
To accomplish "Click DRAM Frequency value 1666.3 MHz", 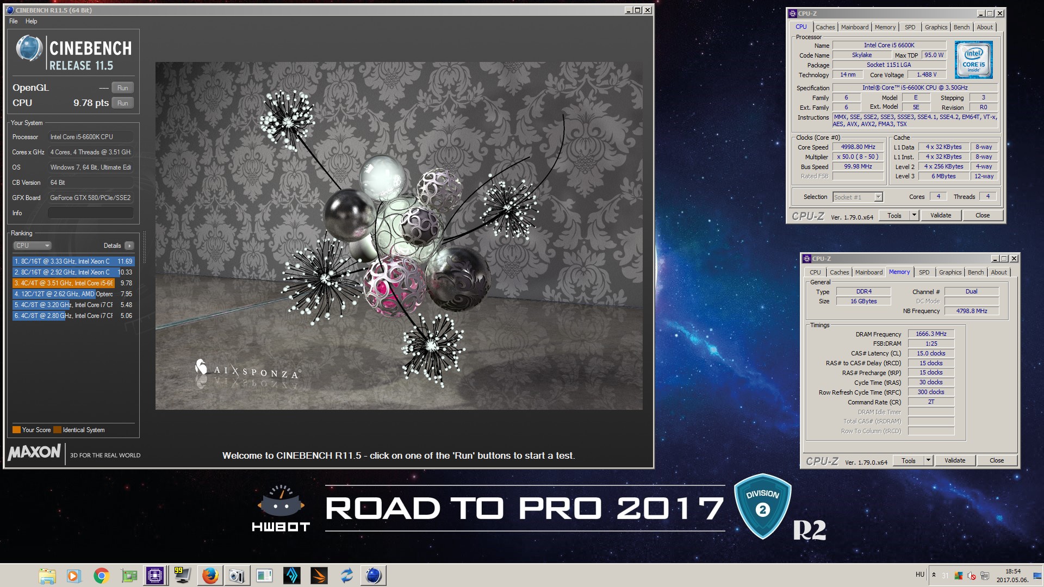I will click(931, 334).
